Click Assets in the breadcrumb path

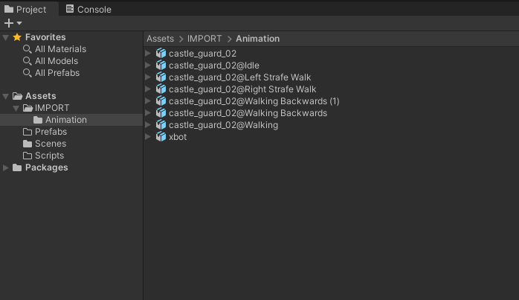coord(160,39)
